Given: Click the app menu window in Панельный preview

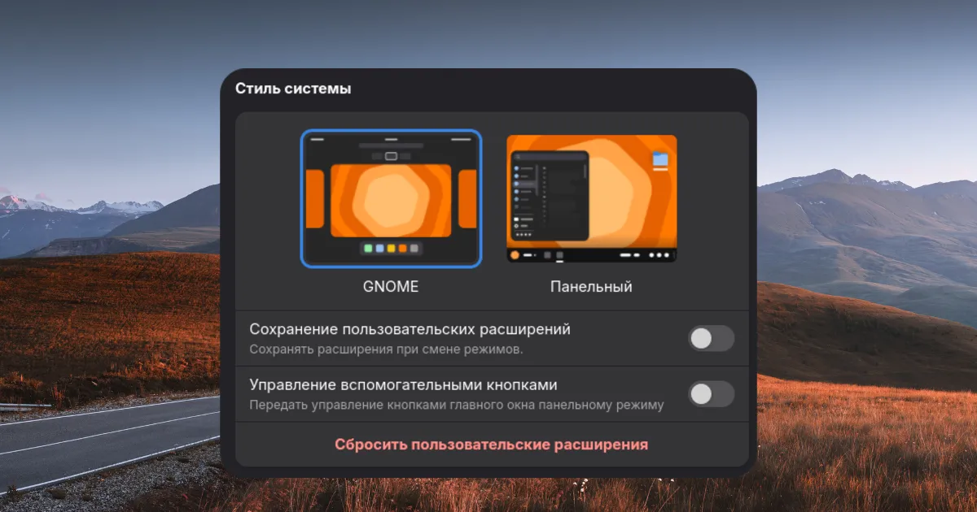Looking at the screenshot, I should tap(550, 196).
